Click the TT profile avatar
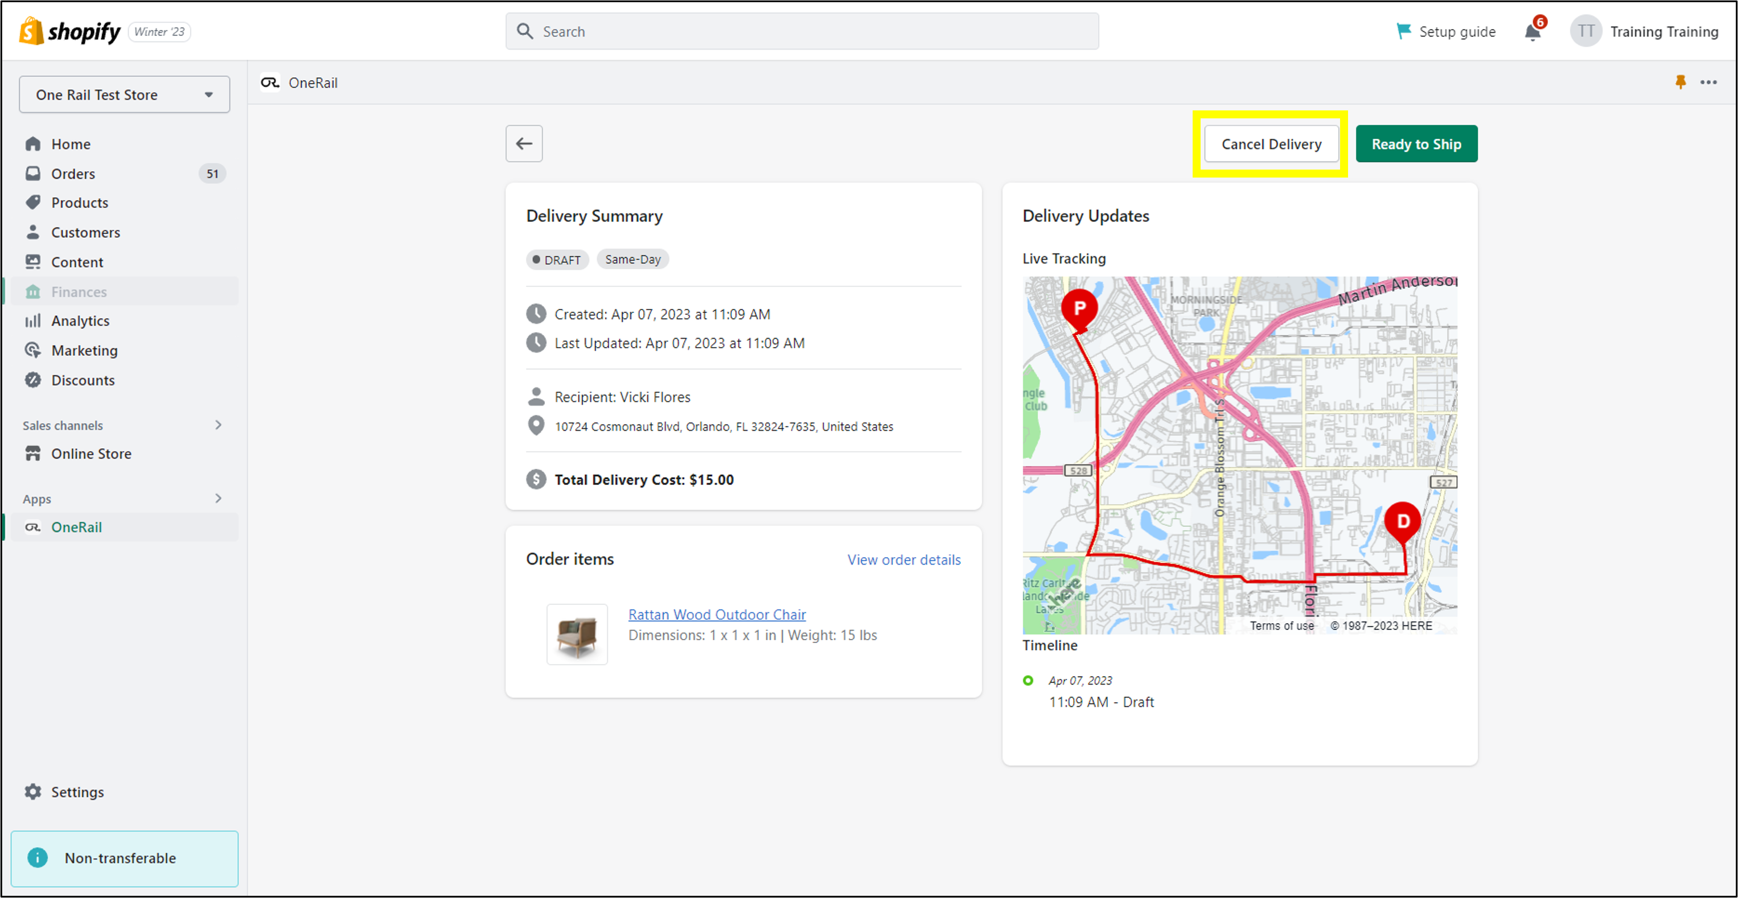The image size is (1738, 898). tap(1585, 31)
